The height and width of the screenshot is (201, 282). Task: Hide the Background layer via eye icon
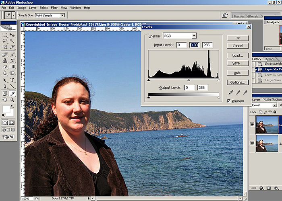point(252,143)
